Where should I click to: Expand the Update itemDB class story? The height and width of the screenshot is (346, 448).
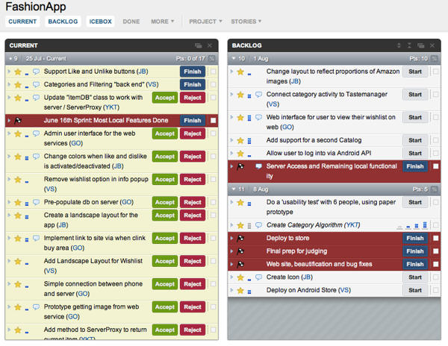coord(9,97)
